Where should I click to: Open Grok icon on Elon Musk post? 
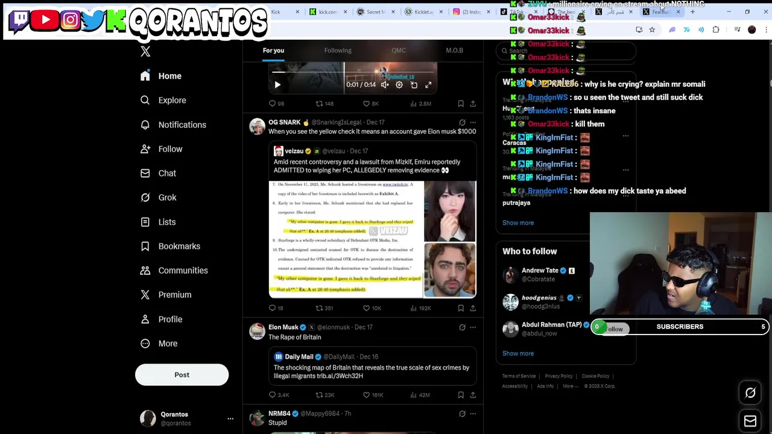(462, 327)
